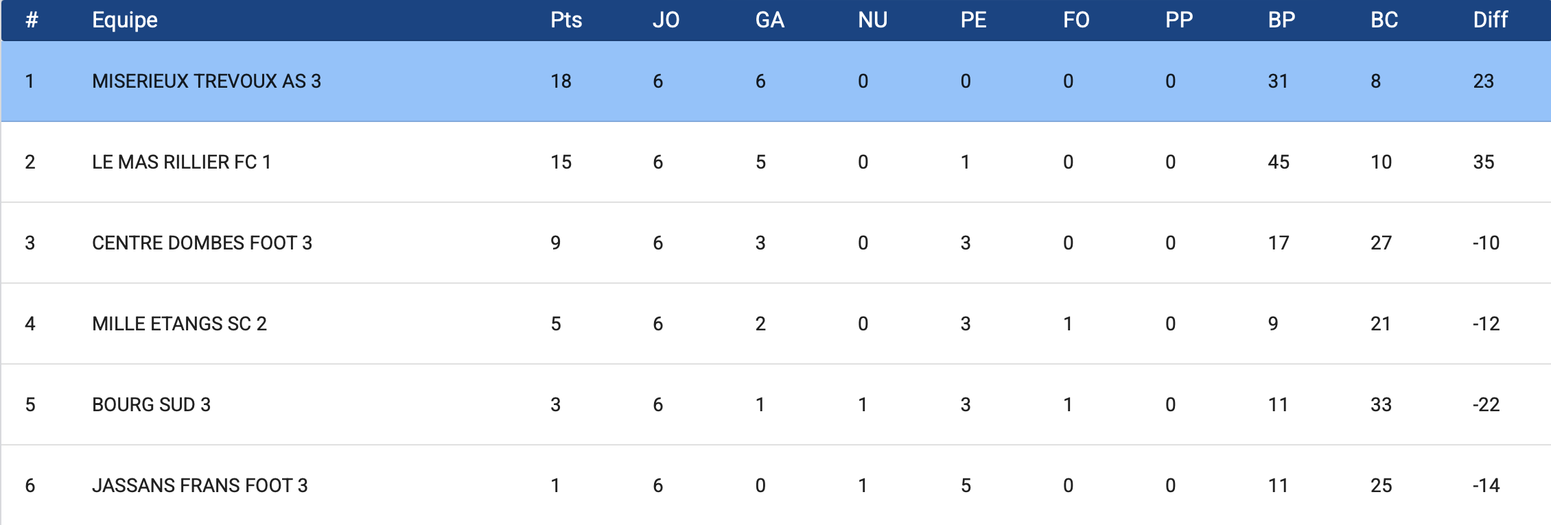The image size is (1551, 525).
Task: Open JASSANS FRANS FOOT 3 team
Action: point(200,486)
